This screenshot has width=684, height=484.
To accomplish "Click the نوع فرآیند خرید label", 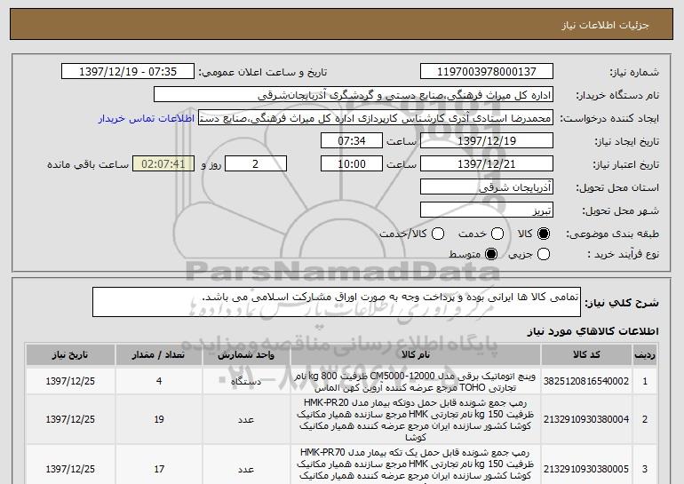I will pos(624,254).
